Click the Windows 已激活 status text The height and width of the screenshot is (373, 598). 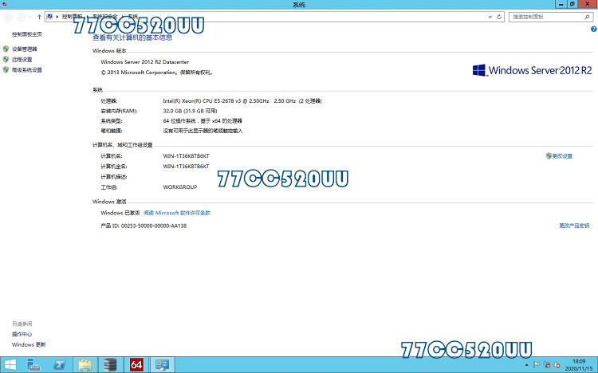[120, 213]
